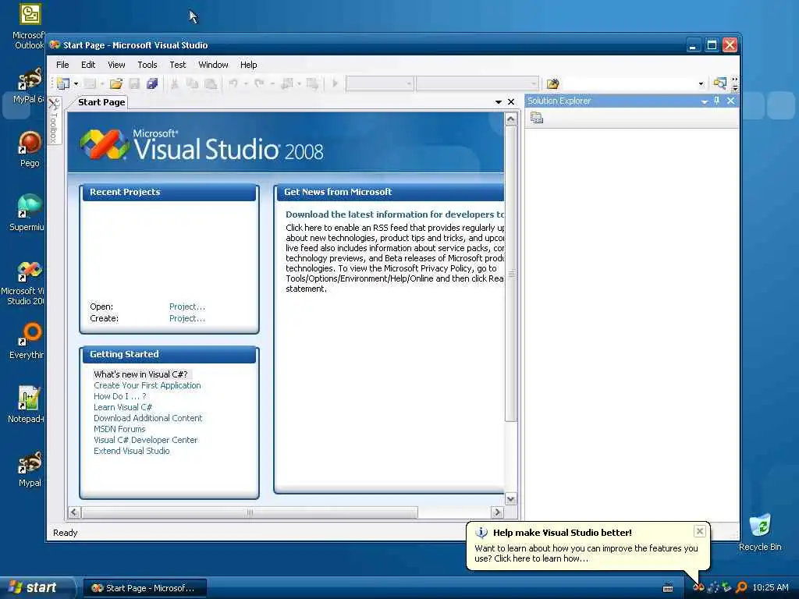Open the Find combo box dropdown arrow
The image size is (799, 599).
point(701,84)
